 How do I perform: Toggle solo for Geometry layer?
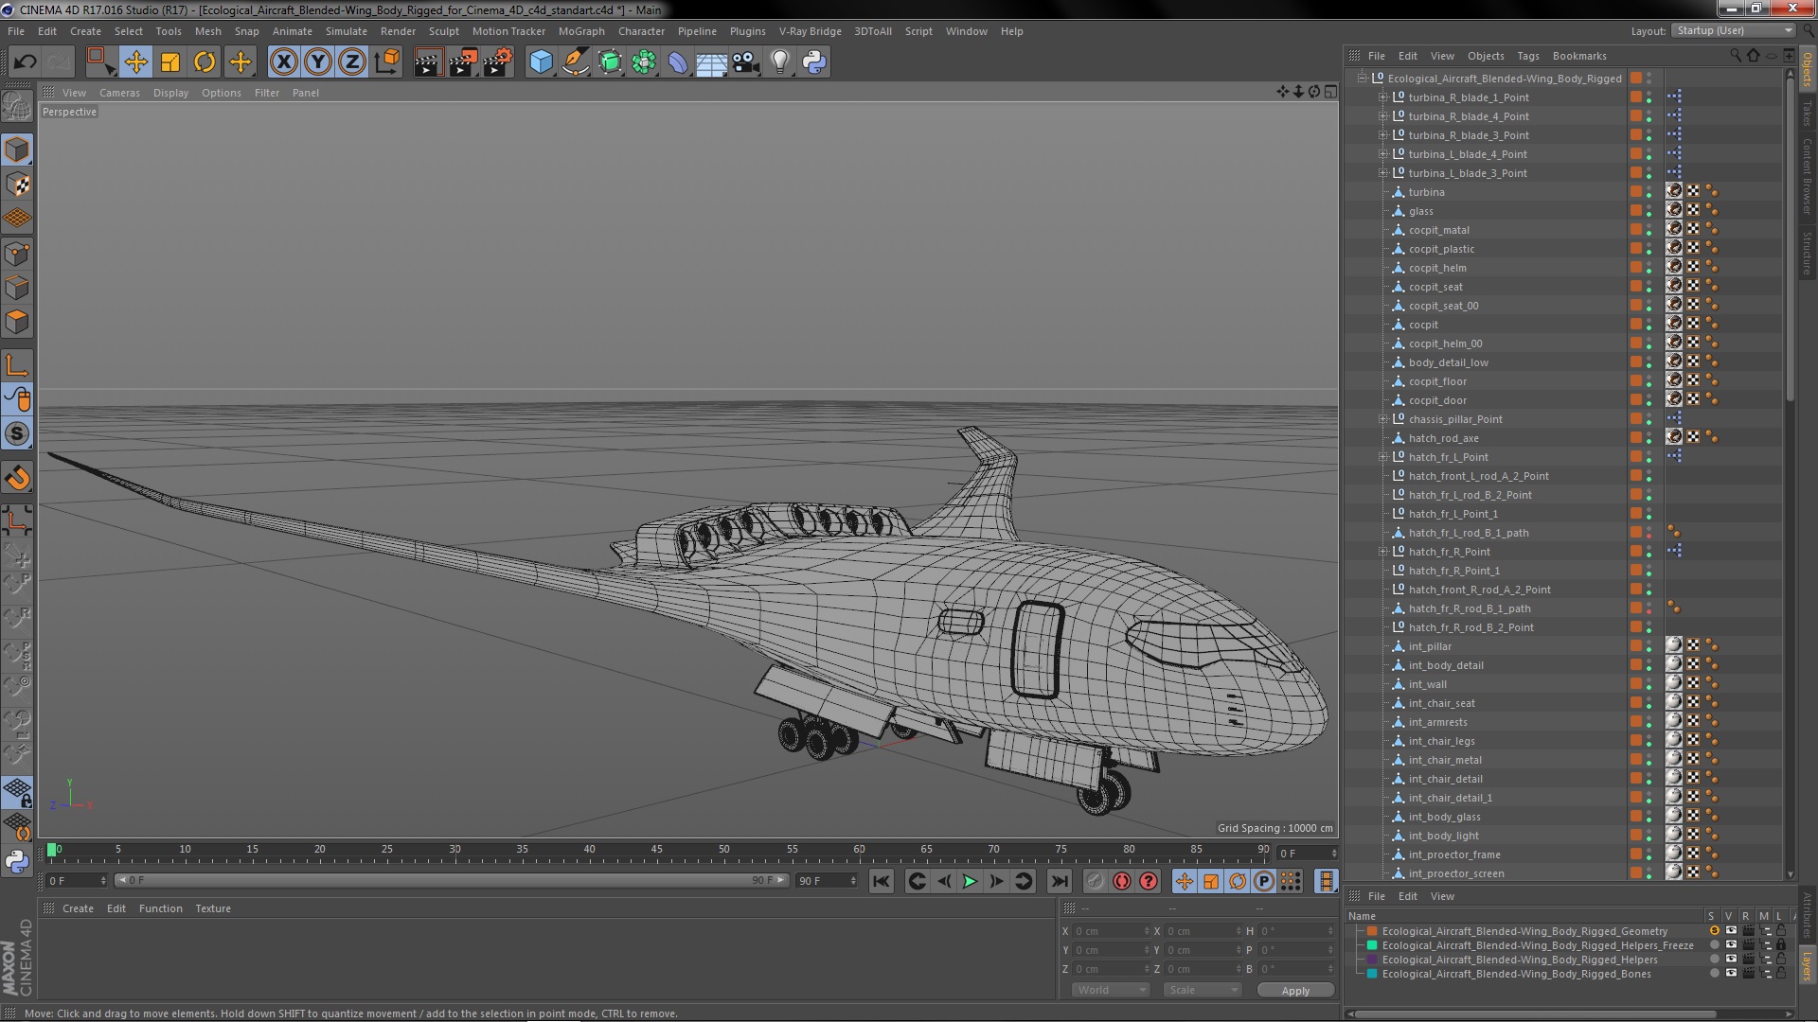point(1714,931)
